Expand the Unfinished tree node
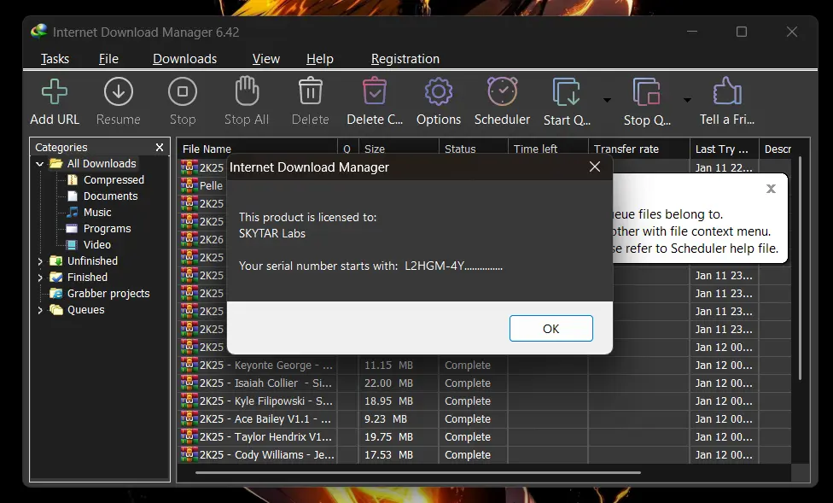 [40, 261]
